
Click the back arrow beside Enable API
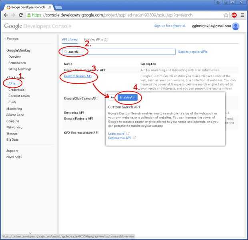112,97
